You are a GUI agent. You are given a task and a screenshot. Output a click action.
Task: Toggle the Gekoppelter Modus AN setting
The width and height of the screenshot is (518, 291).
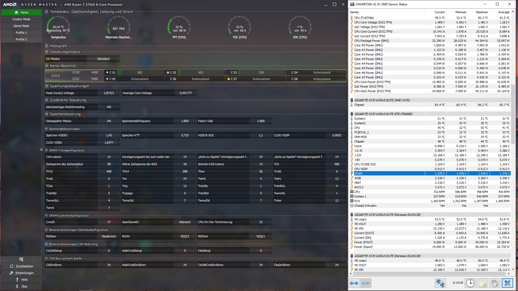109,121
